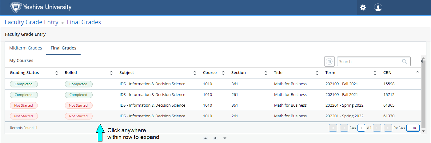Sort the table by Subject column
Screen dimensions: 431x143
pyautogui.click(x=195, y=73)
